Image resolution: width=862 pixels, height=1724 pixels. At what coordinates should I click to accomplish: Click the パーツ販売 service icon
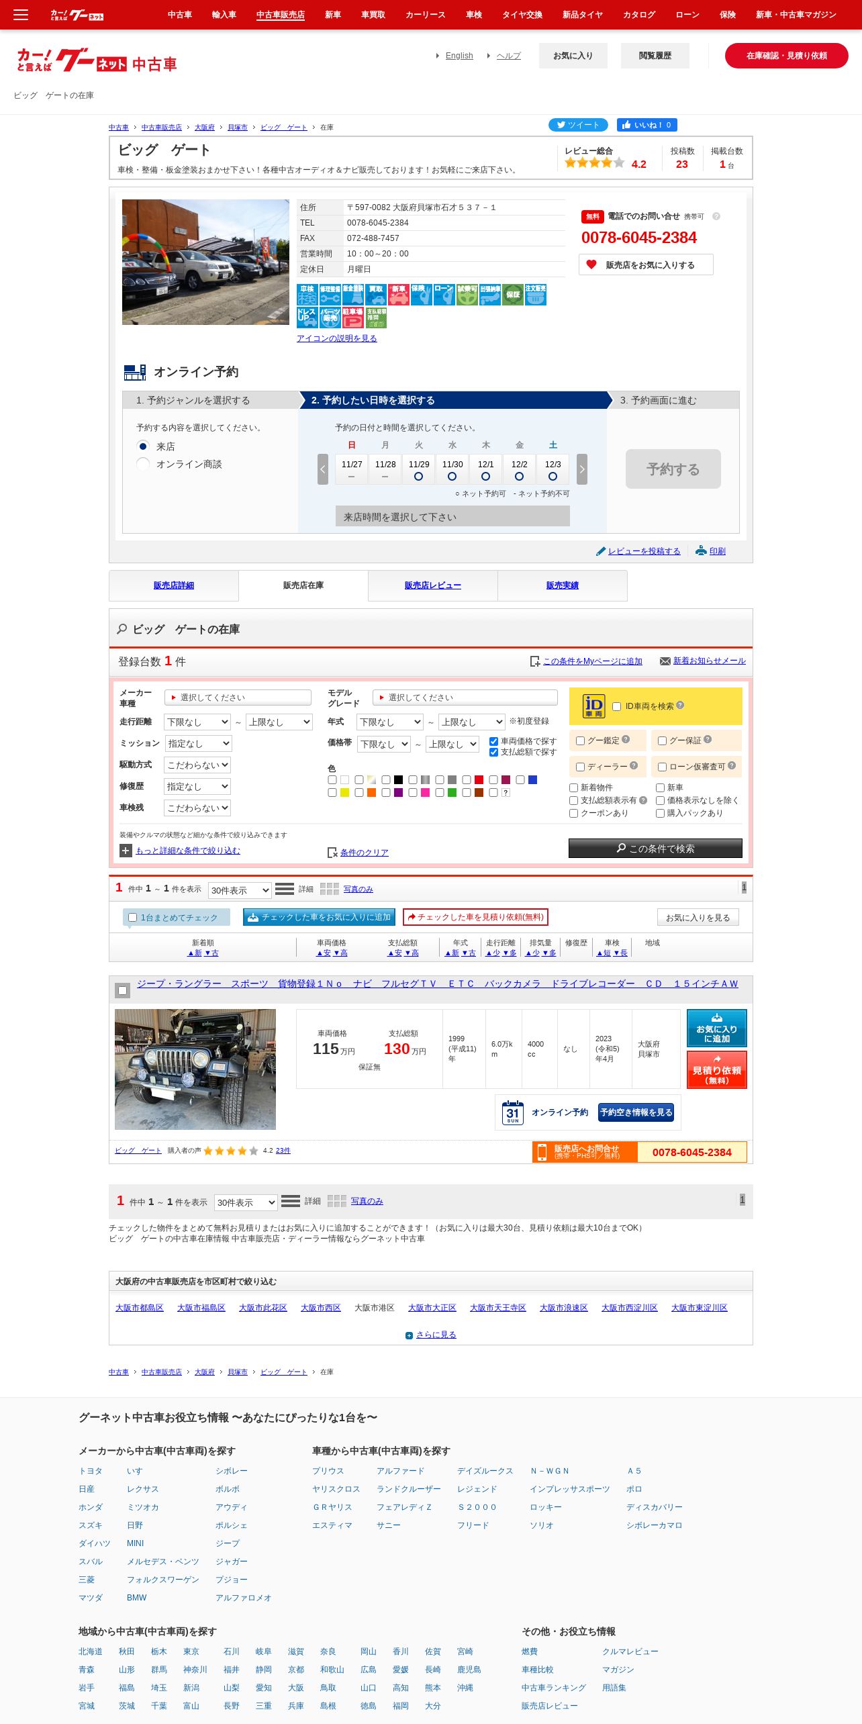point(330,318)
